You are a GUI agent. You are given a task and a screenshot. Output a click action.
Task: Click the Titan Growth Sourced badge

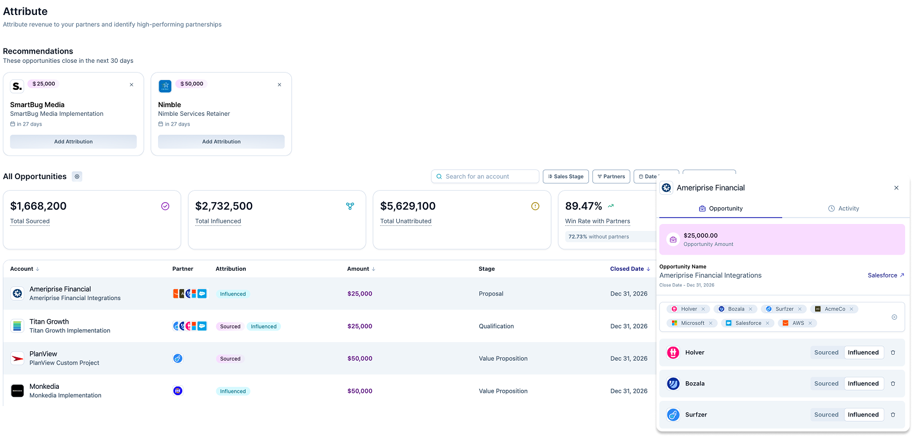pyautogui.click(x=230, y=327)
